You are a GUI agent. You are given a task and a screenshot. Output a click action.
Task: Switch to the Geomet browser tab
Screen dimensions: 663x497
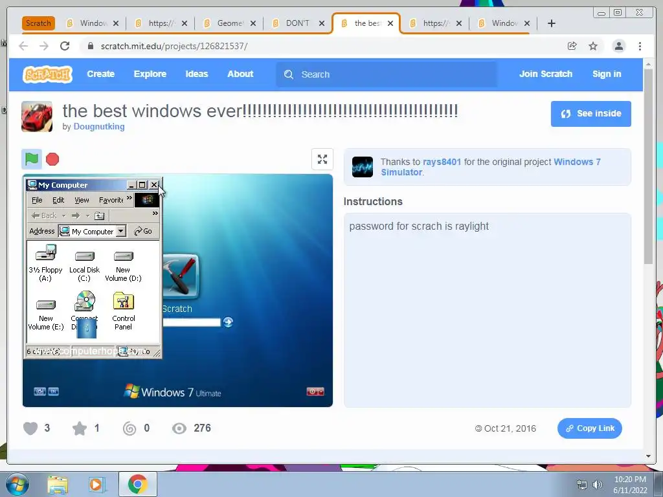coord(230,23)
